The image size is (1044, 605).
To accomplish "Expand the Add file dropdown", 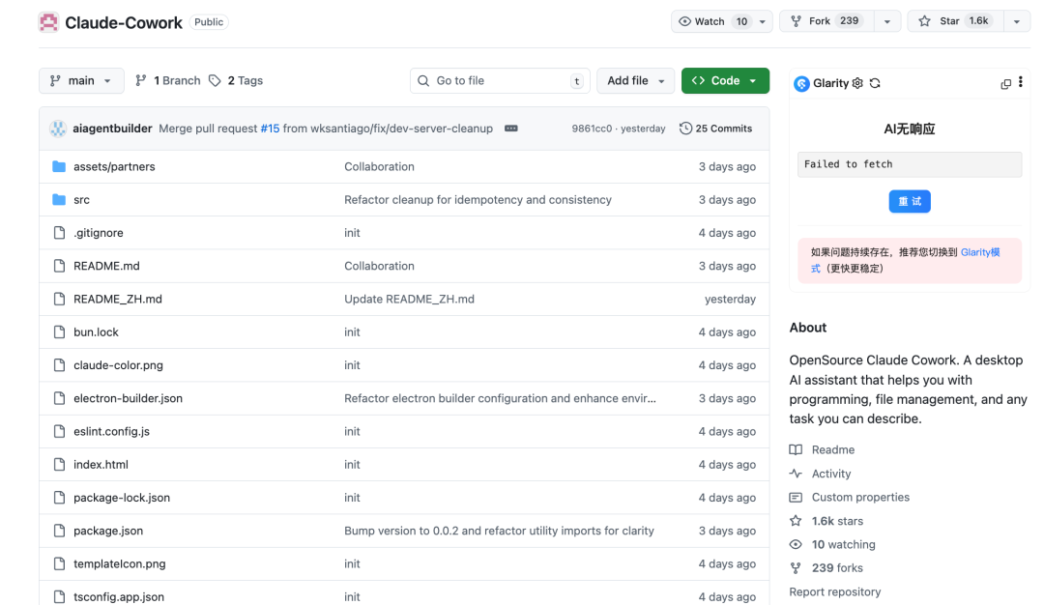I will pos(635,81).
